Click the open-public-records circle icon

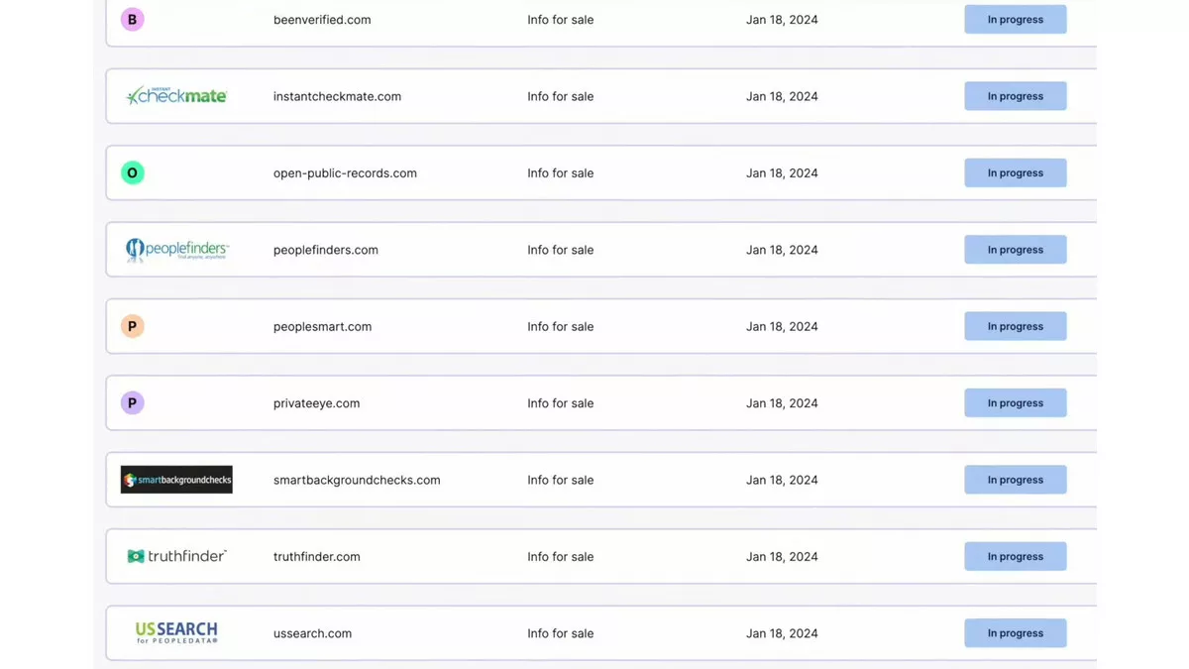[132, 172]
